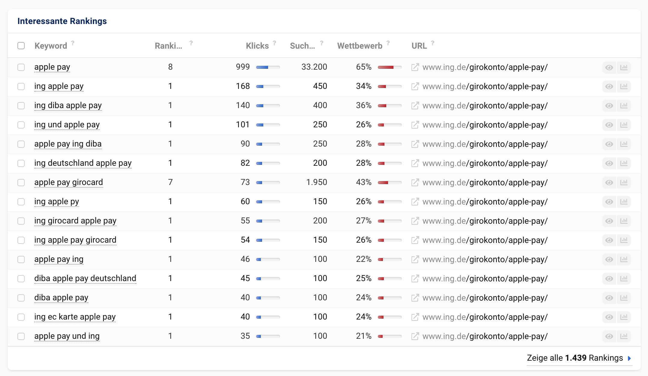This screenshot has width=648, height=376.
Task: Show chart history icon for 'ing apple pay' row
Action: (624, 86)
